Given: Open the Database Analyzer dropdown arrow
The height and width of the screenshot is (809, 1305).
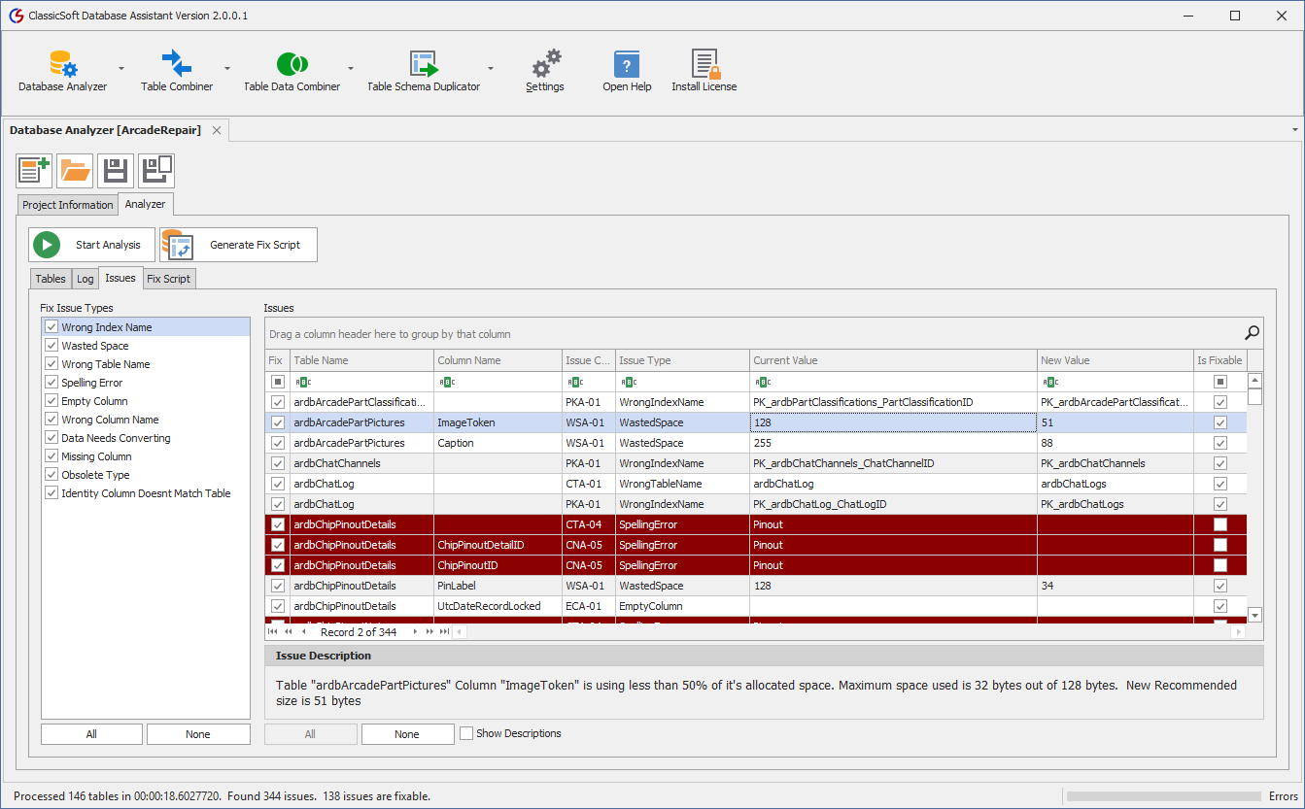Looking at the screenshot, I should (120, 68).
